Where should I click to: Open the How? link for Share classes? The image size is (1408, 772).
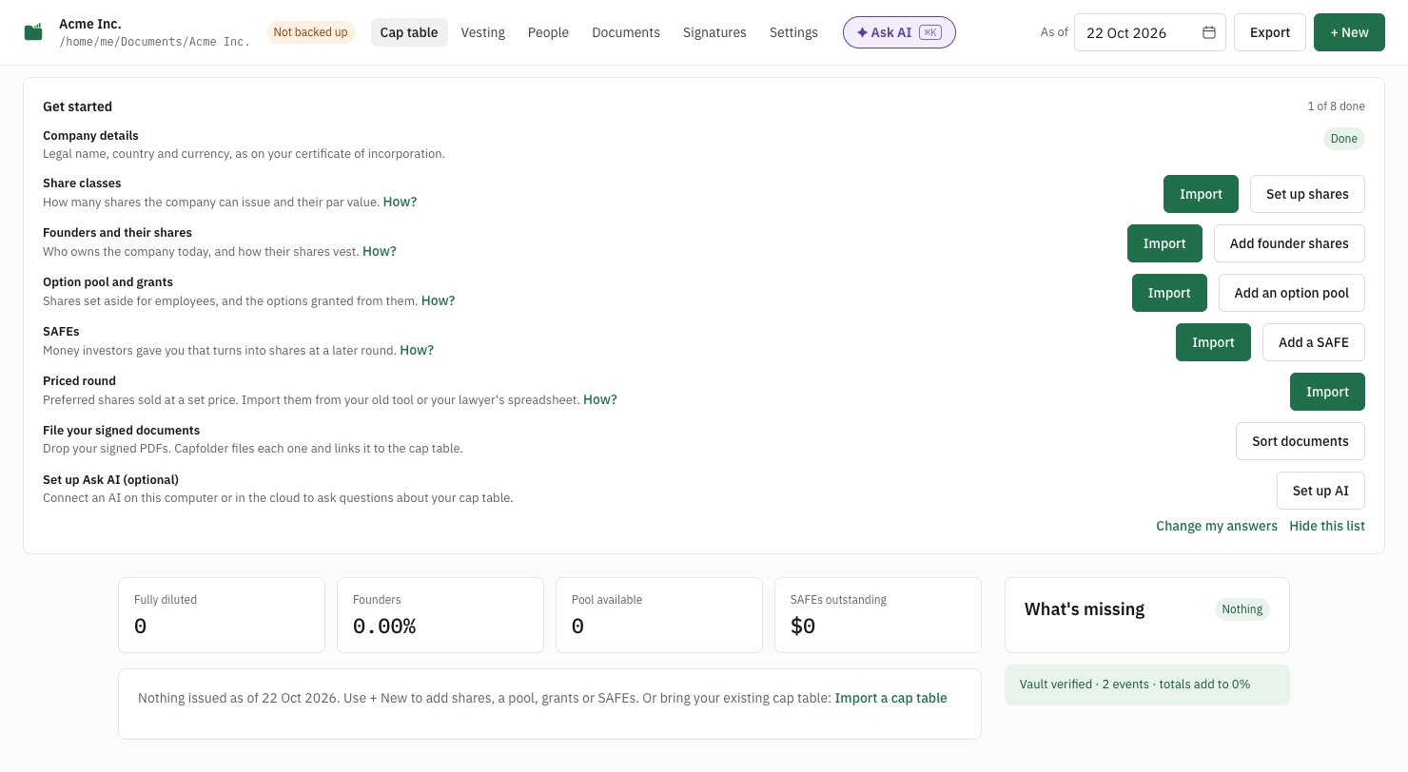click(400, 203)
